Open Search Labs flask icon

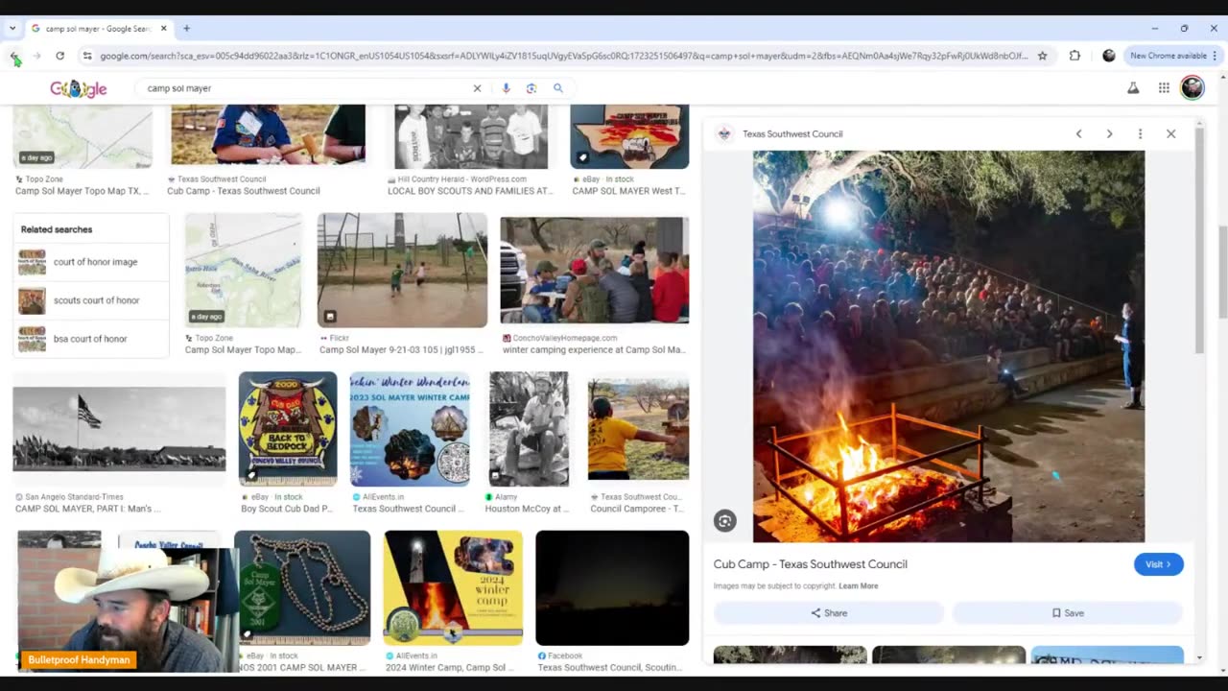(x=1133, y=88)
